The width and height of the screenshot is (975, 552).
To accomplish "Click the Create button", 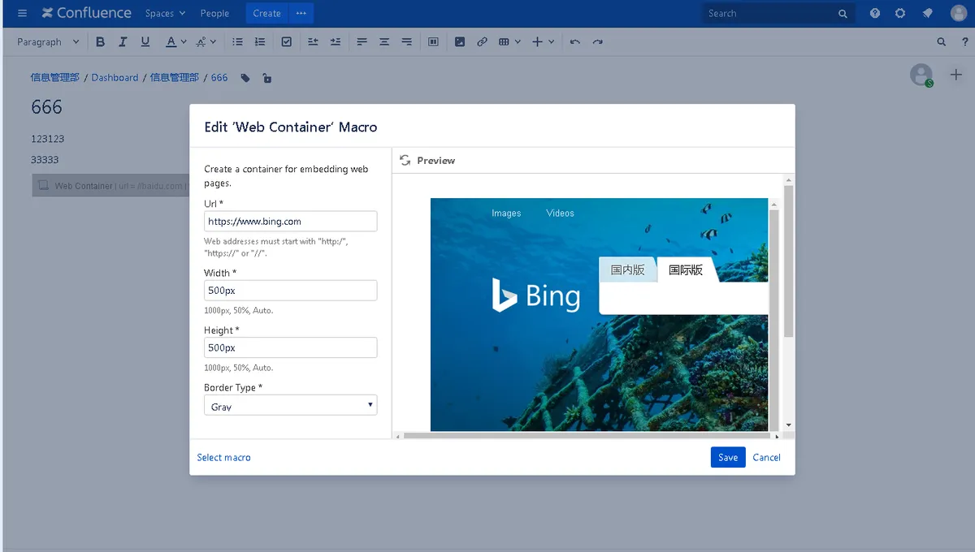I will coord(266,13).
